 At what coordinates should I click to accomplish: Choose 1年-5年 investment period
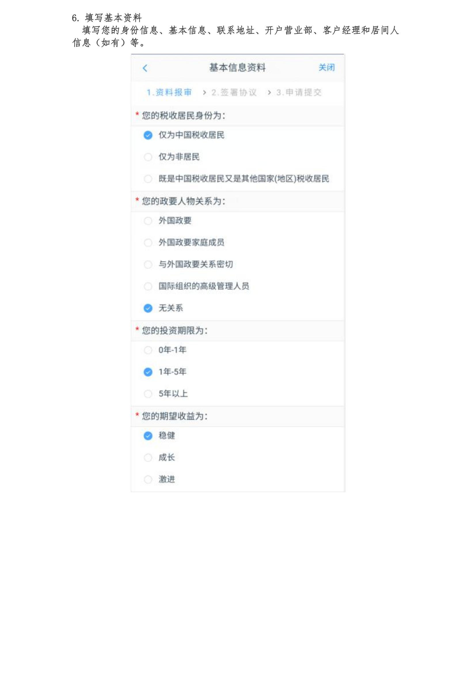[148, 372]
